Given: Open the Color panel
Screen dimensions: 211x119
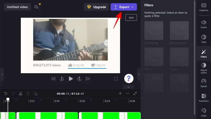Looking at the screenshot, I should pyautogui.click(x=204, y=113).
